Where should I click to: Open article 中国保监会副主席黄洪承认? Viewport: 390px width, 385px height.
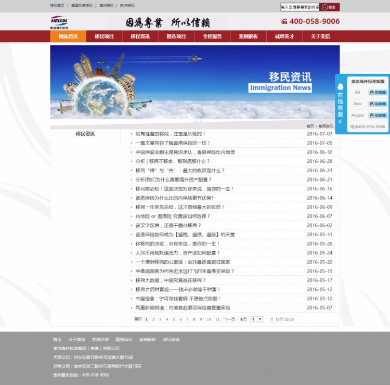click(185, 152)
